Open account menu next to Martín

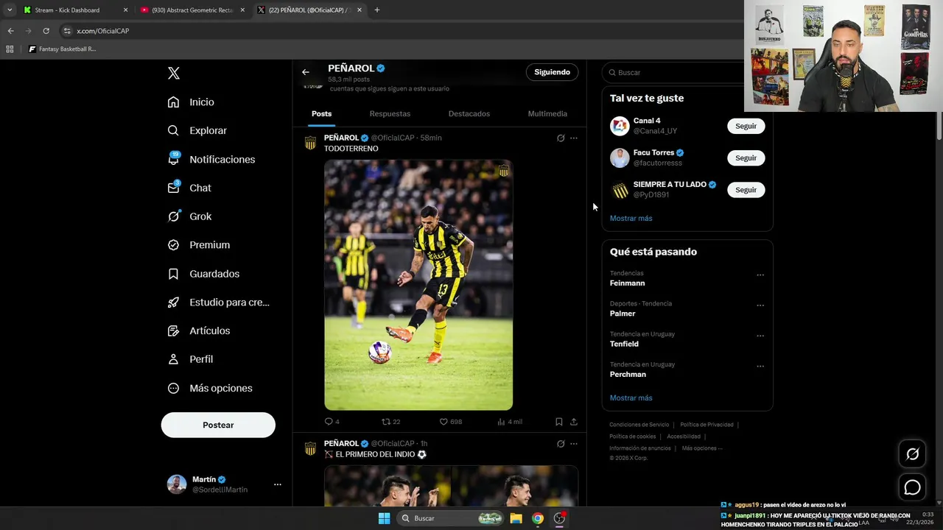(278, 484)
